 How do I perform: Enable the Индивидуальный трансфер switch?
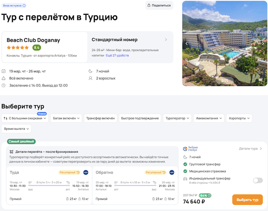point(258,180)
